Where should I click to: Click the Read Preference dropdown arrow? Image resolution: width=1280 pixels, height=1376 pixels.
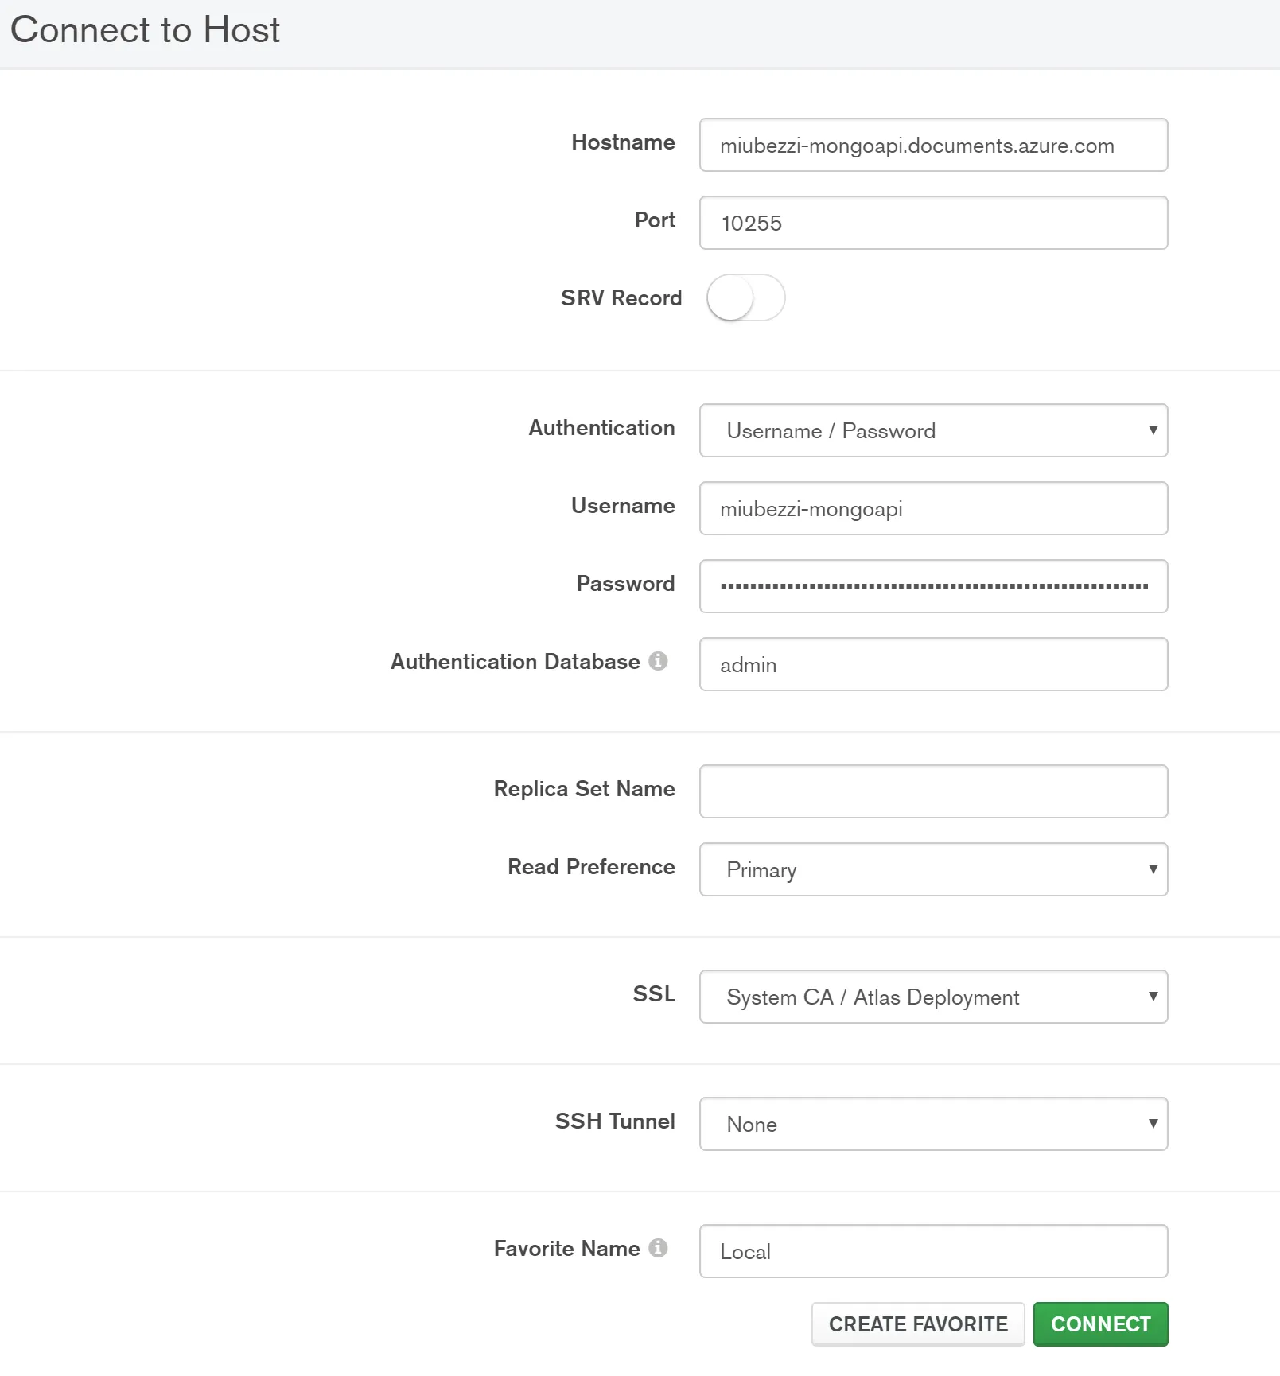[x=1153, y=869]
